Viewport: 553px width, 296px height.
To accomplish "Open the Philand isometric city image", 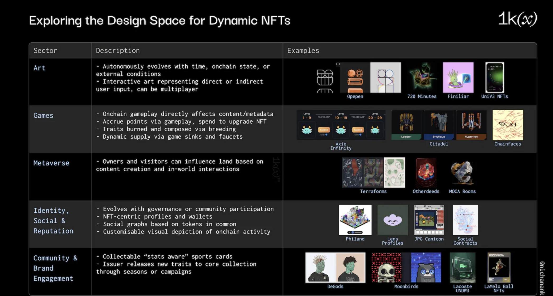I will [355, 220].
